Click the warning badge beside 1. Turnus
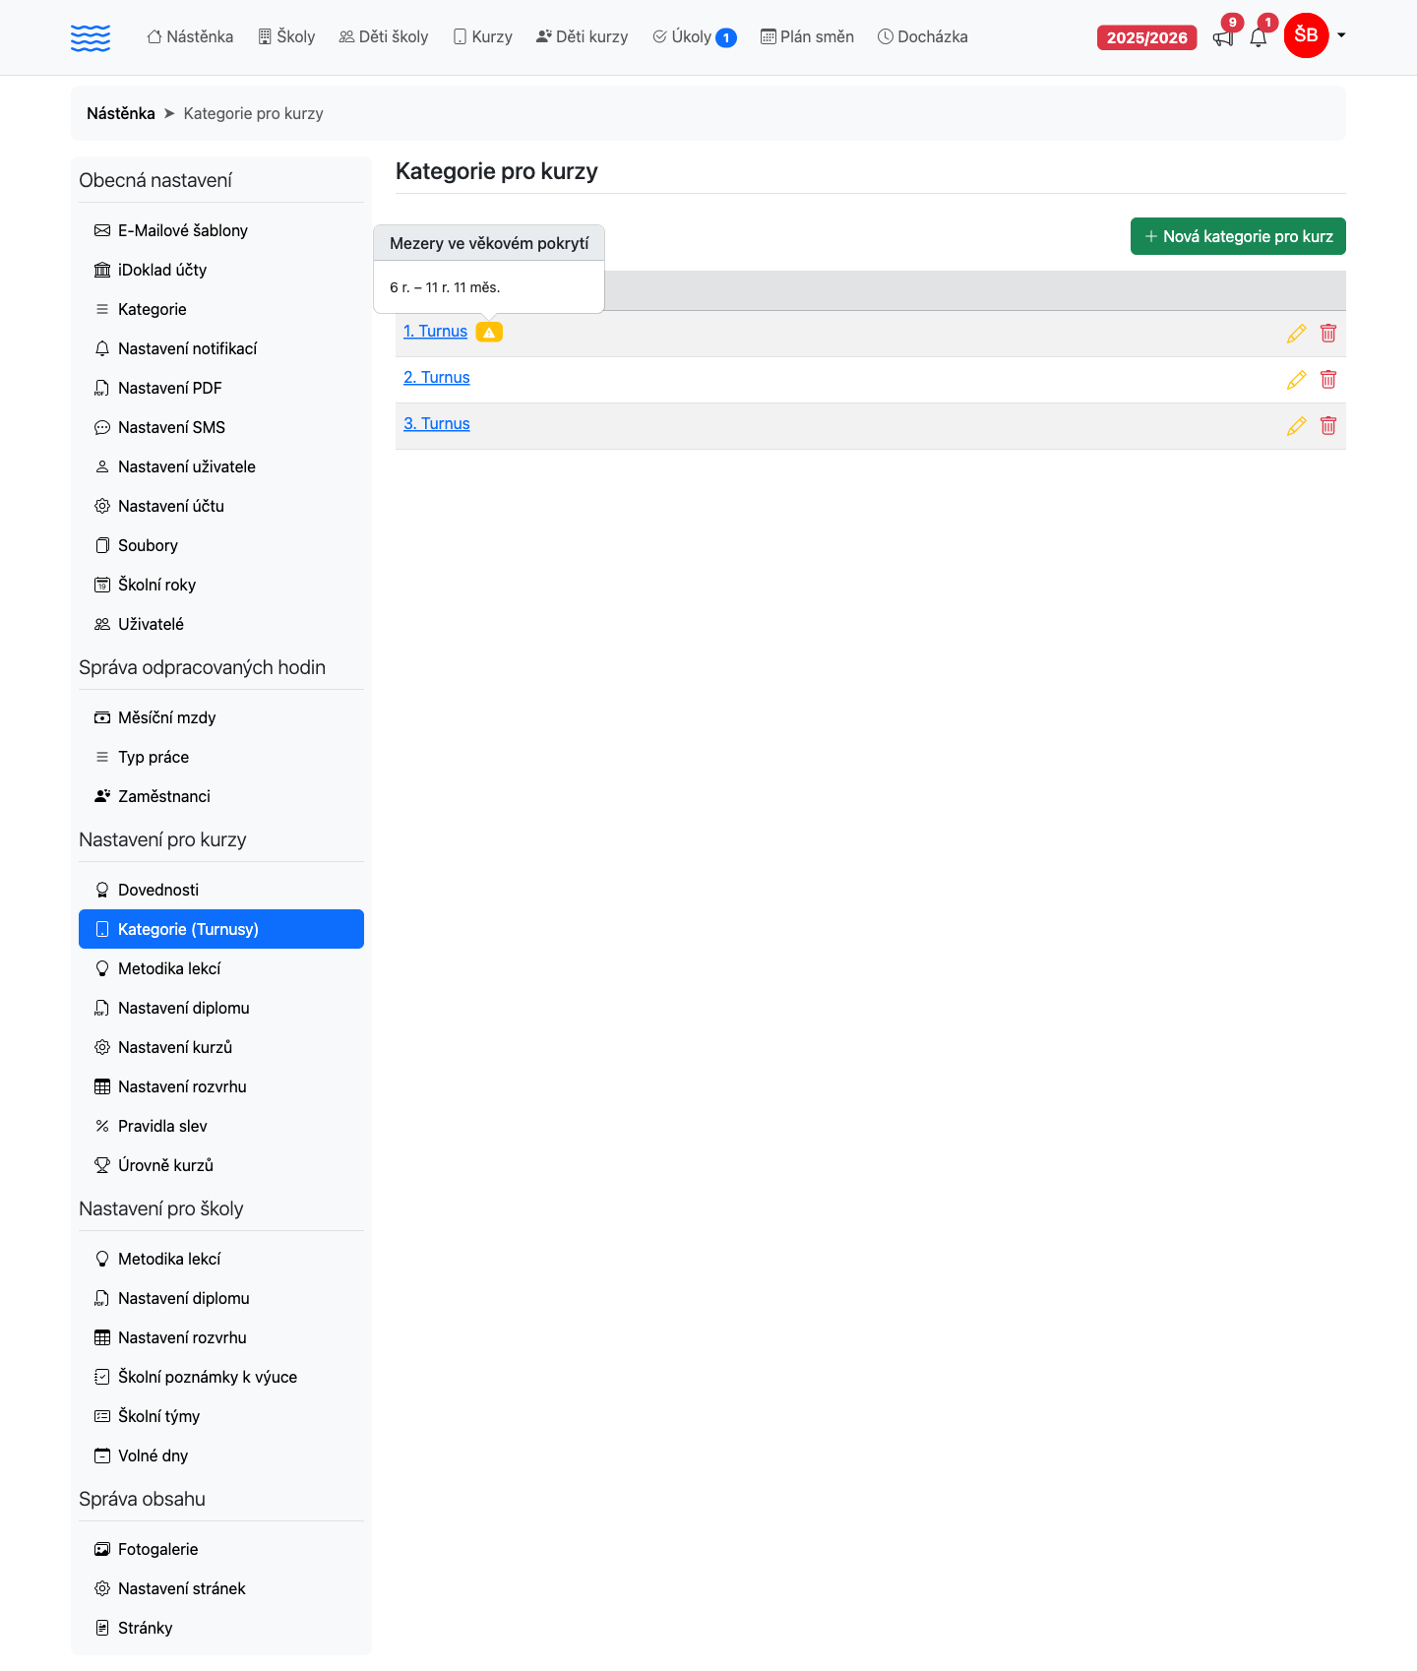The width and height of the screenshot is (1417, 1671). coord(489,332)
